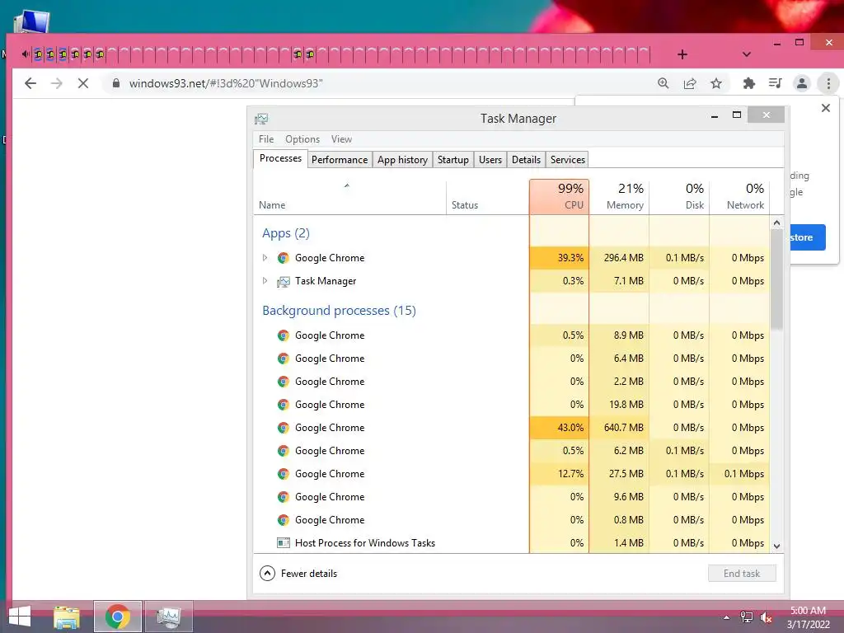Share this page icon
Viewport: 844px width, 633px height.
coord(690,83)
